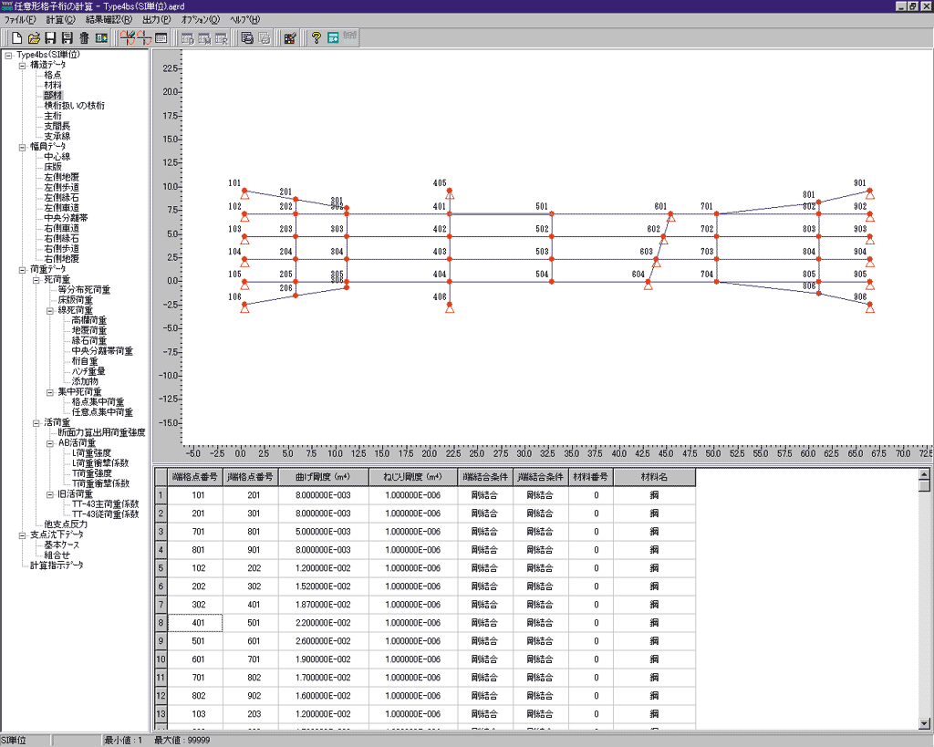934x747 pixels.
Task: Click the 材料名 column header
Action: pyautogui.click(x=654, y=477)
